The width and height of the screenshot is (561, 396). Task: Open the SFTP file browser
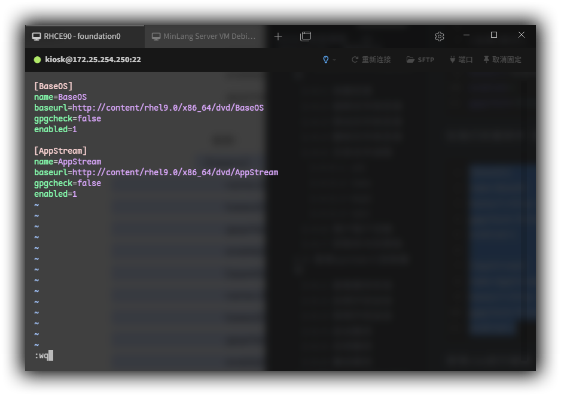click(420, 60)
